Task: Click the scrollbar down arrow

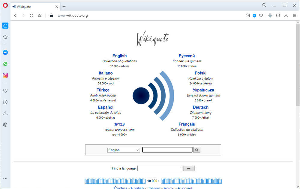Action: (298, 187)
